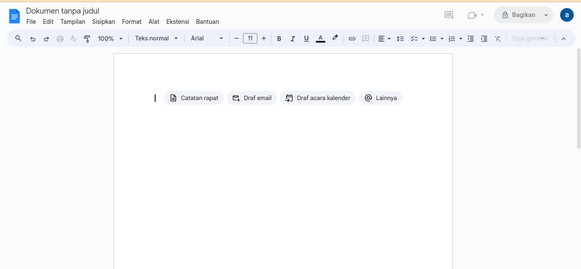Viewport: 581px width, 269px height.
Task: Collapse the menus with chevron up
Action: (564, 39)
